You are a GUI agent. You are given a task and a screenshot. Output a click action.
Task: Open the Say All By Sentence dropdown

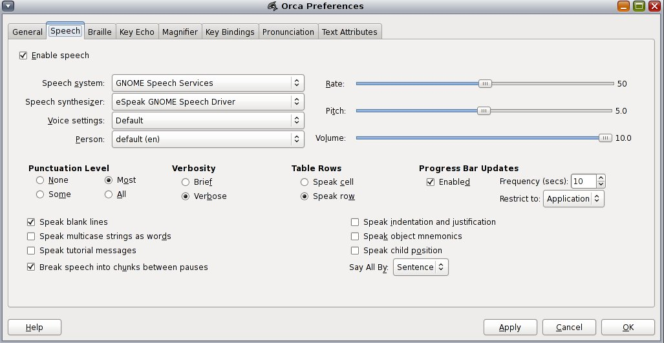tap(420, 267)
